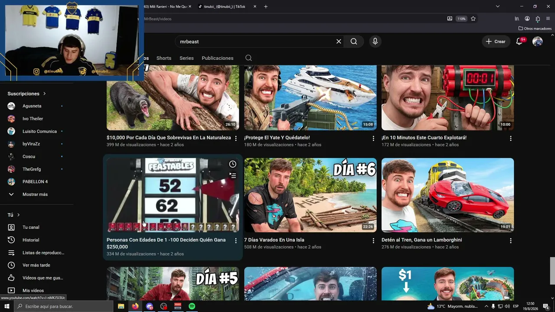Close the Mili Ranieri browser tab

click(x=190, y=6)
